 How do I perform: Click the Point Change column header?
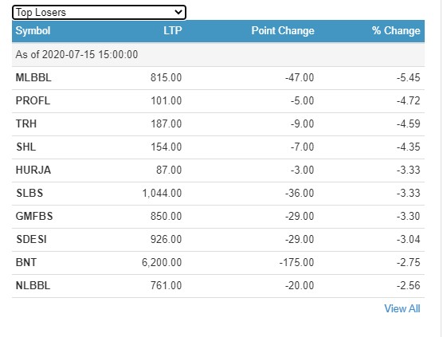coord(283,30)
